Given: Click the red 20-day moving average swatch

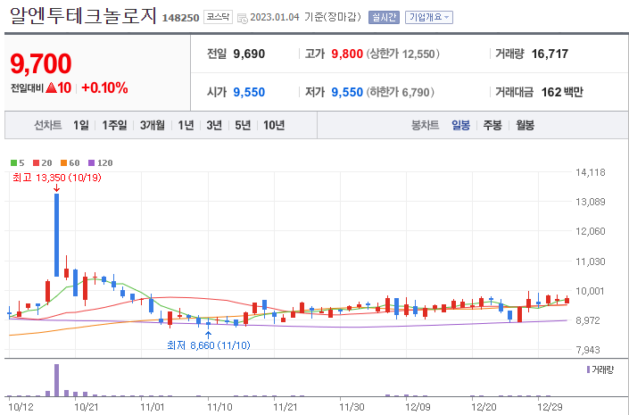Looking at the screenshot, I should click(36, 163).
